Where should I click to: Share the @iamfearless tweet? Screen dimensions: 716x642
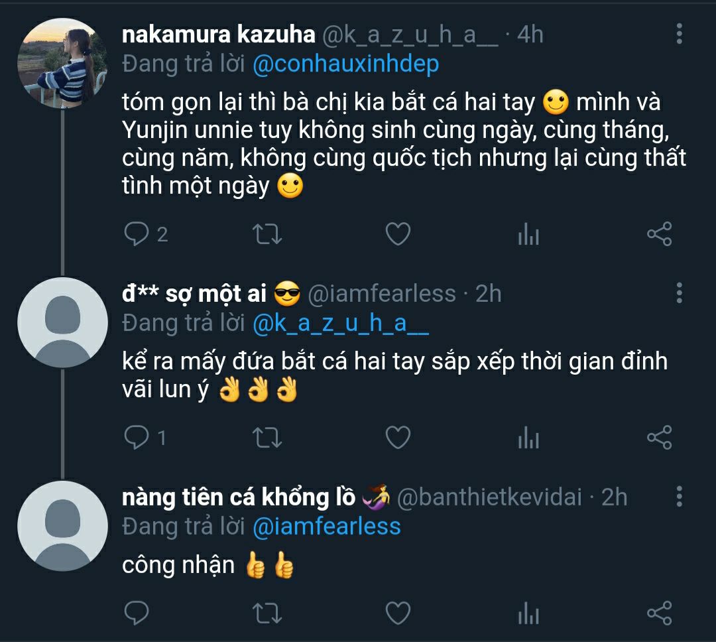pos(659,436)
